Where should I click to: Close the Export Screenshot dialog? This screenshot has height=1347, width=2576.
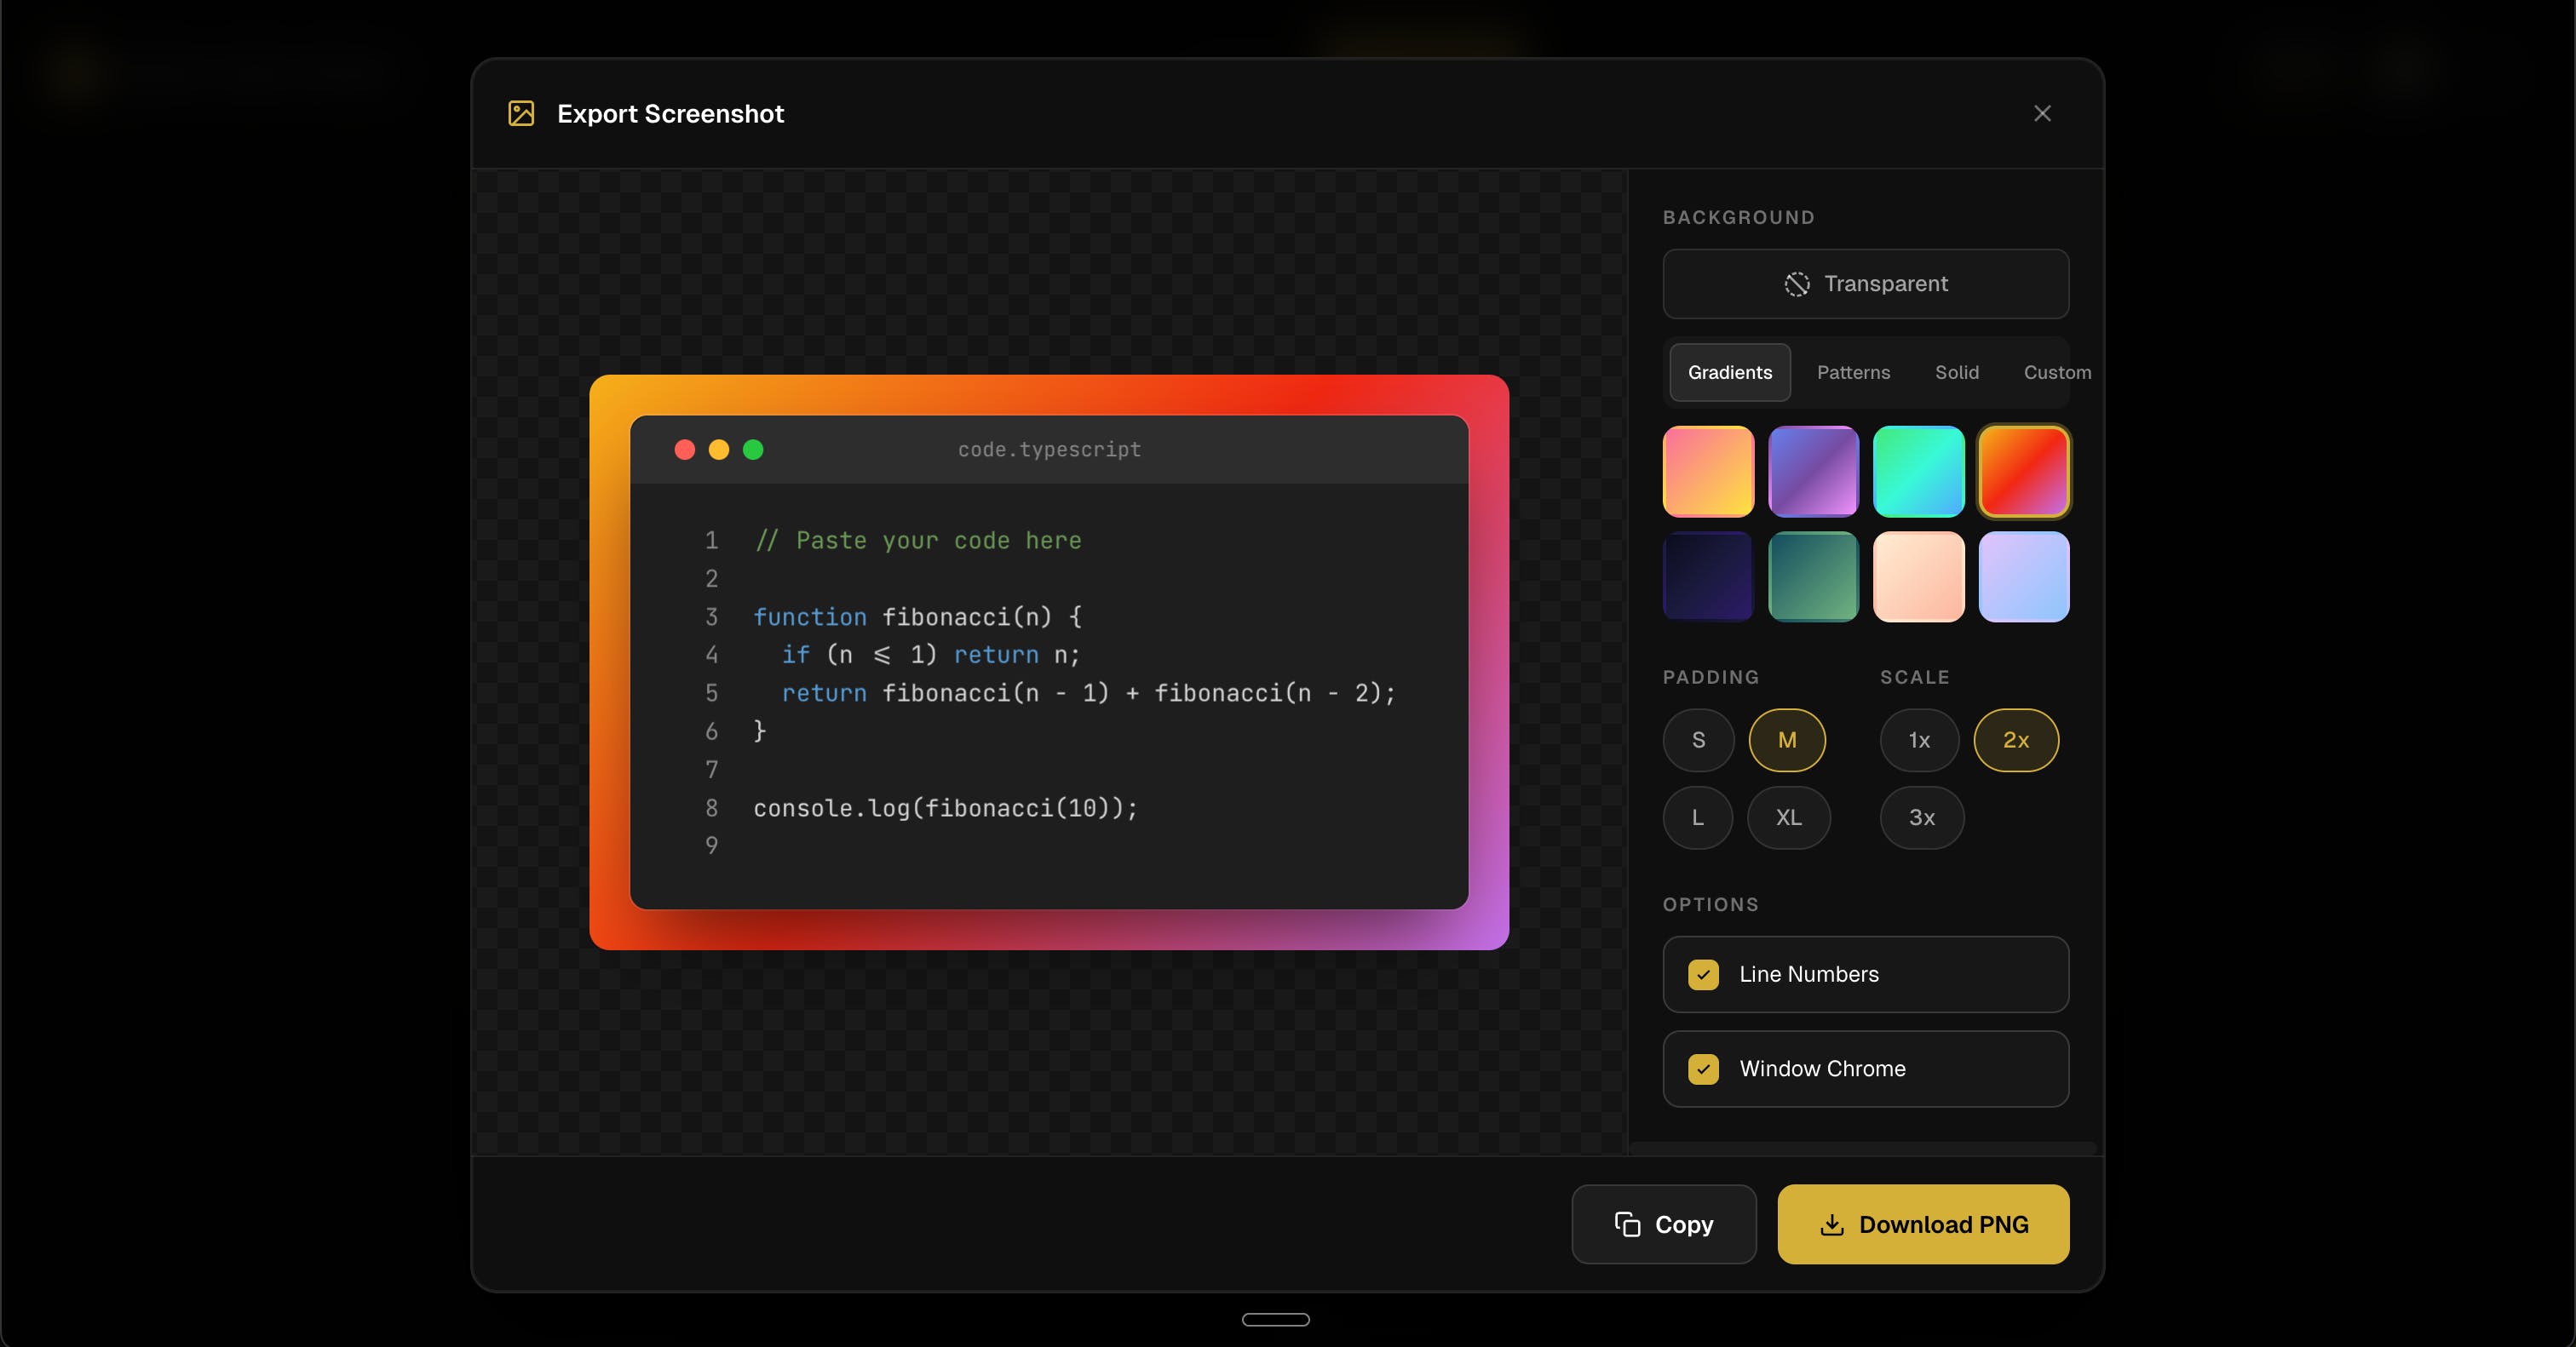pyautogui.click(x=2042, y=114)
